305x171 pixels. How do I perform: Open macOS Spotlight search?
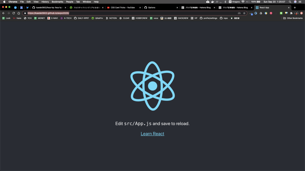[x=290, y=2]
